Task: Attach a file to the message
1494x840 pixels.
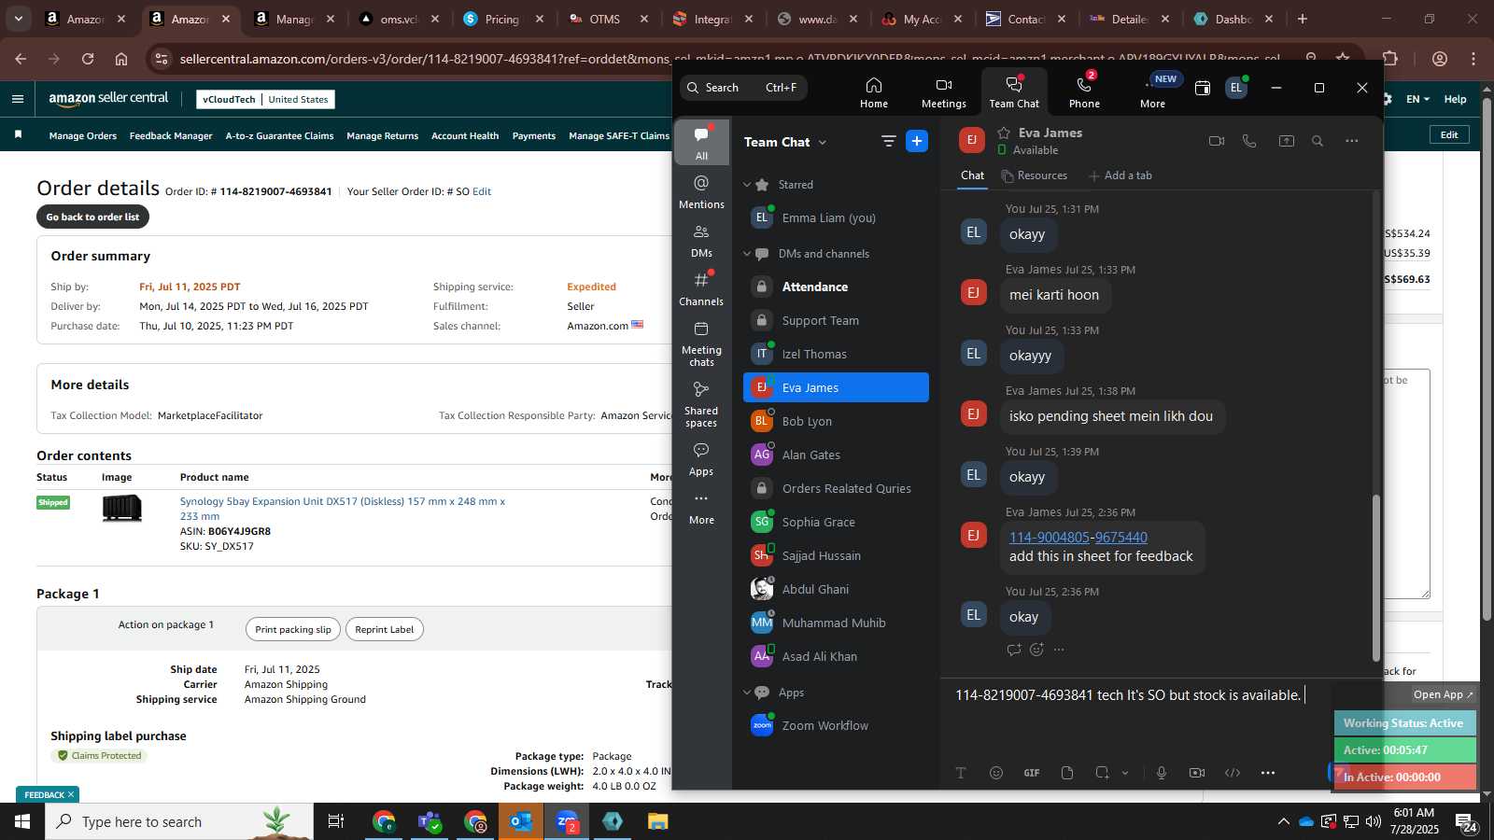Action: [1067, 773]
